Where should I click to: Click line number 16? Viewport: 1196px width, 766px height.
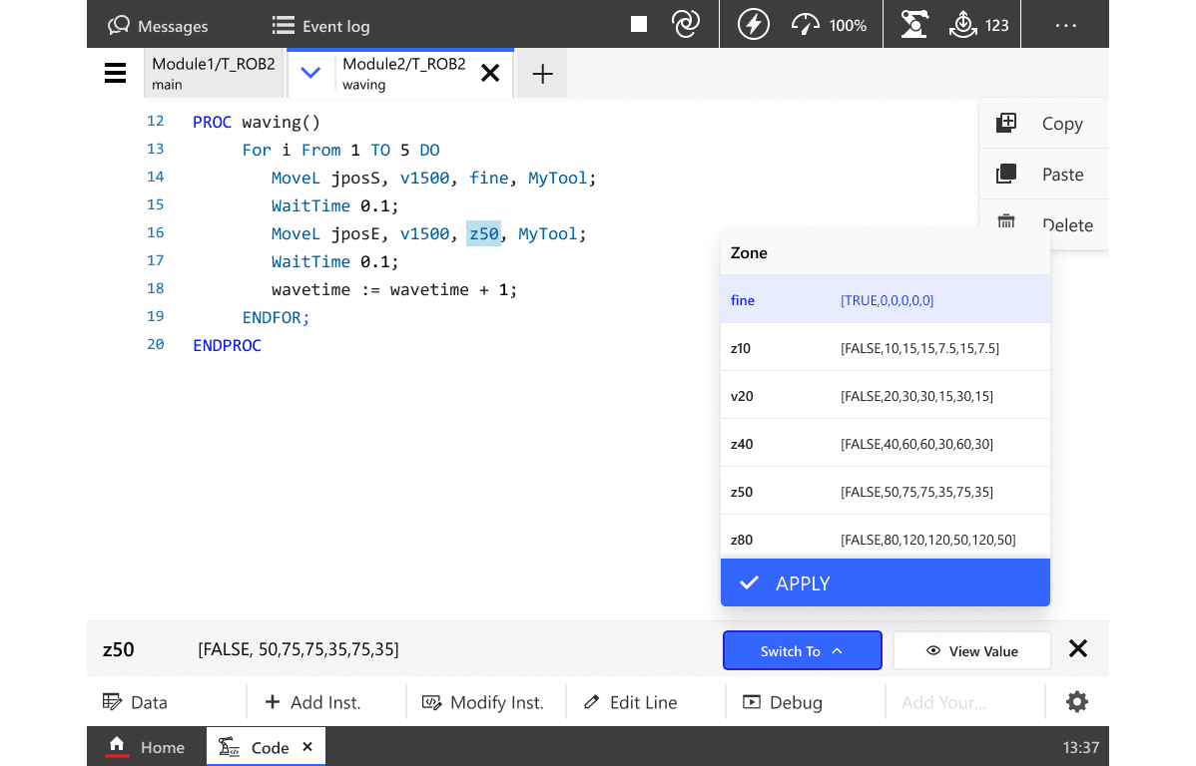point(156,232)
